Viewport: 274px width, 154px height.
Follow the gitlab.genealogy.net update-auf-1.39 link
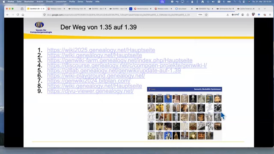[114, 71]
